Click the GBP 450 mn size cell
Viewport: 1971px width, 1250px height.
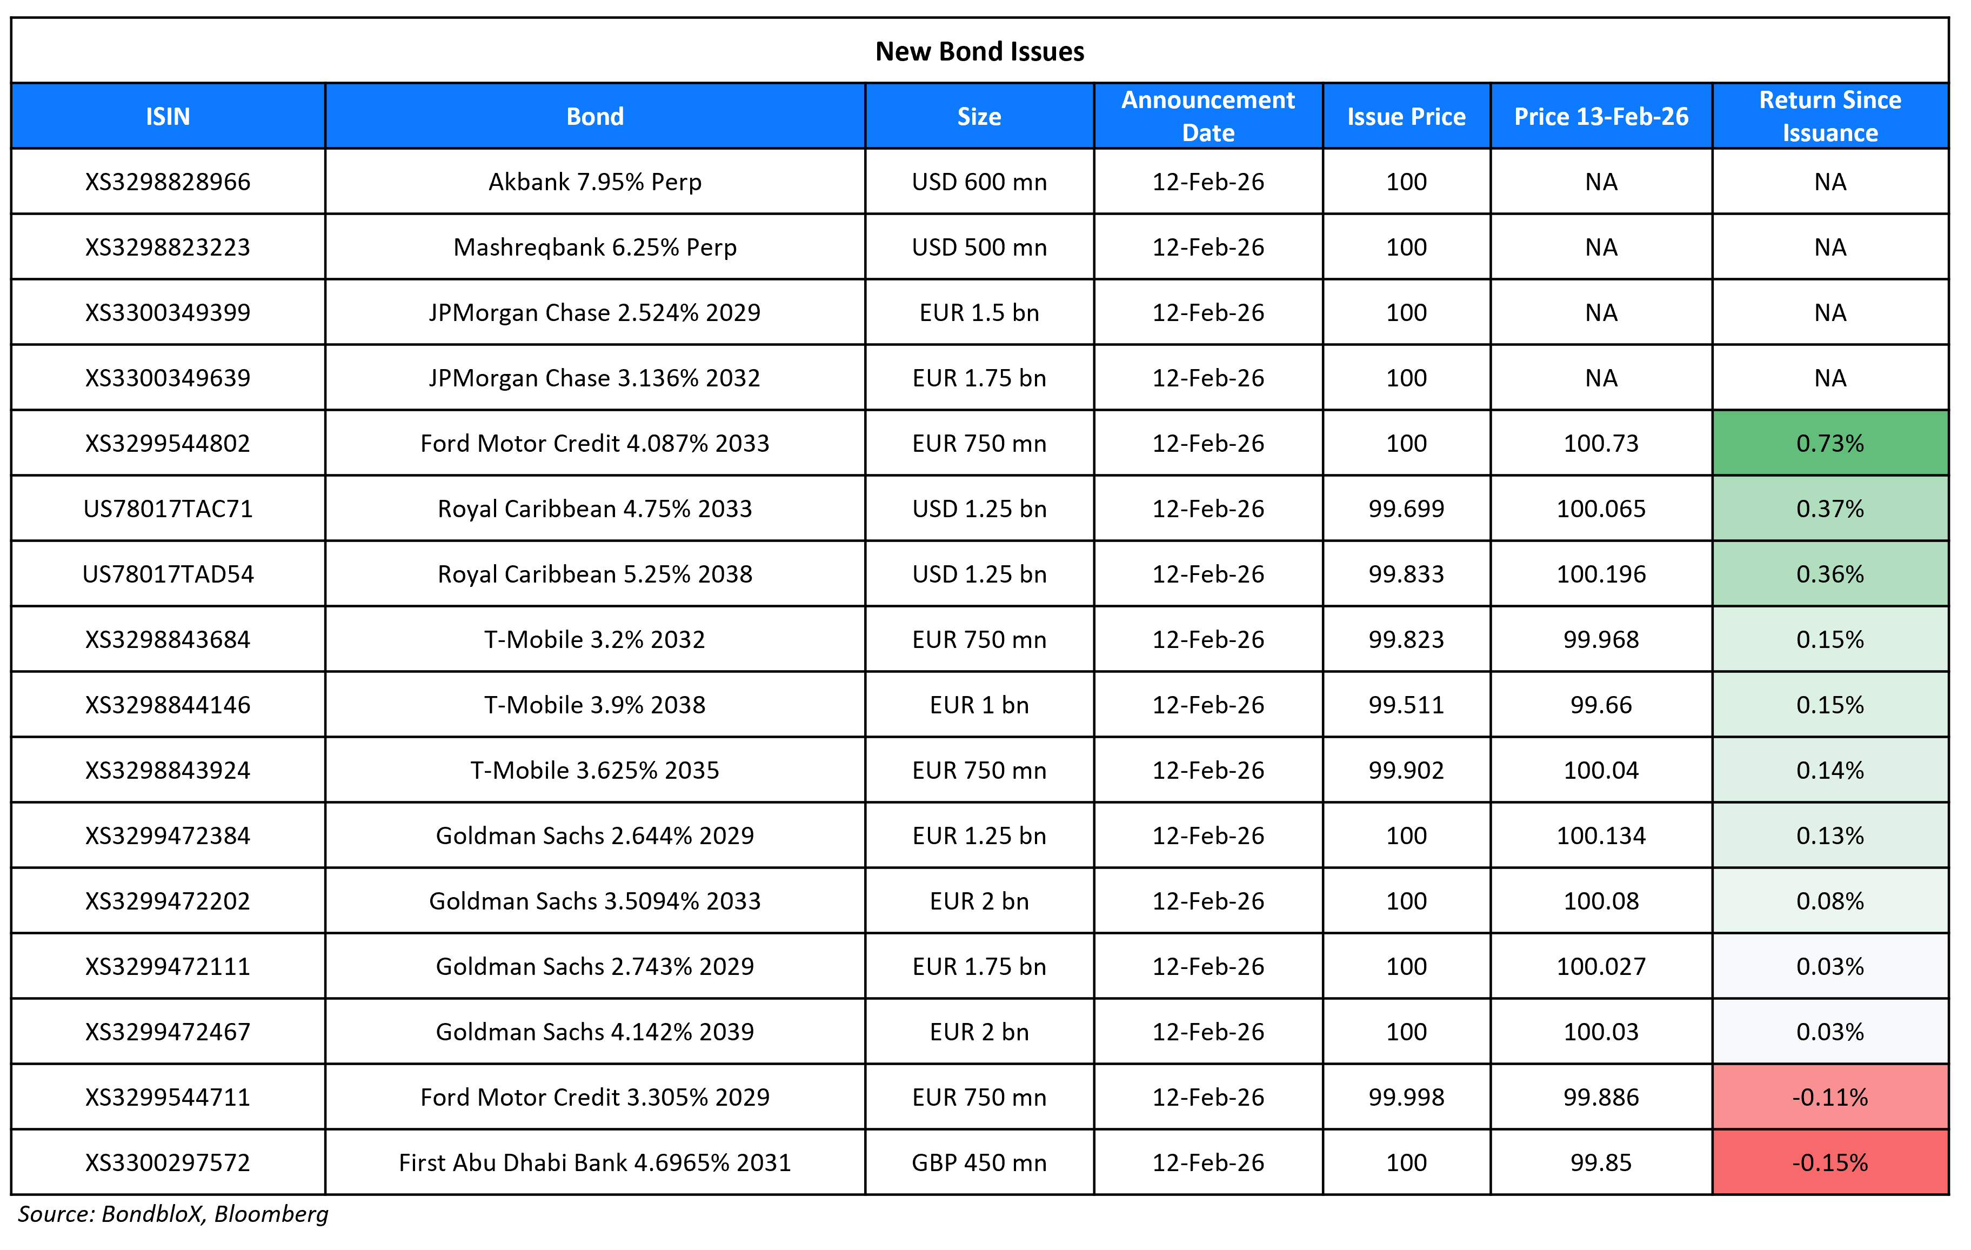979,1162
